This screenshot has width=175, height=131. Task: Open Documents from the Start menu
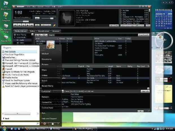(47, 59)
